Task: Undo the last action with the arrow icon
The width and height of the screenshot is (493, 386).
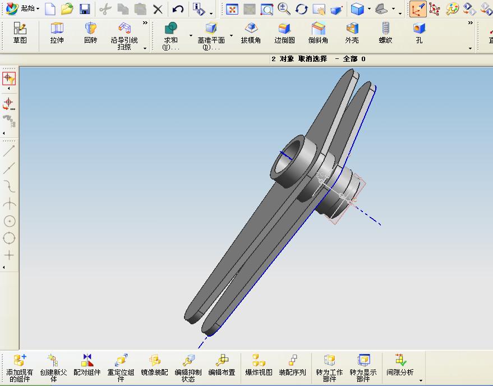Action: click(178, 9)
